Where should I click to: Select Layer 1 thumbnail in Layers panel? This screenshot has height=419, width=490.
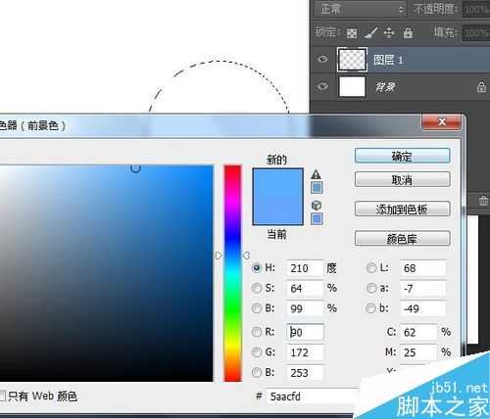[352, 60]
